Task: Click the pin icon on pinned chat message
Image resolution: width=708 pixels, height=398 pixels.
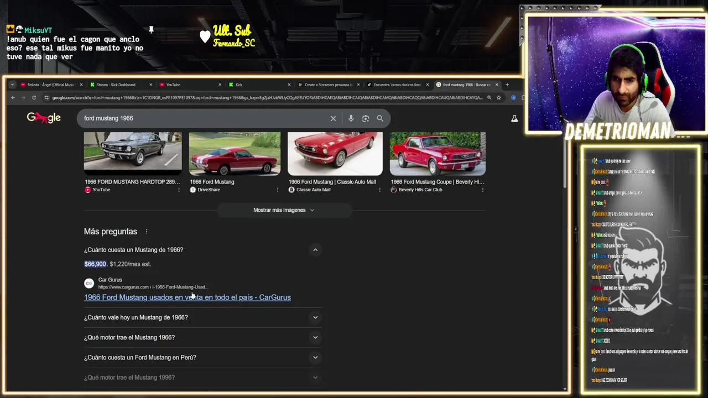Action: pyautogui.click(x=151, y=29)
